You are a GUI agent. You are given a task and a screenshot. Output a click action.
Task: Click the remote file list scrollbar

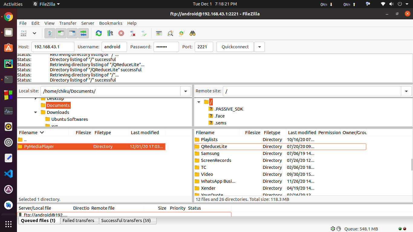[411, 164]
